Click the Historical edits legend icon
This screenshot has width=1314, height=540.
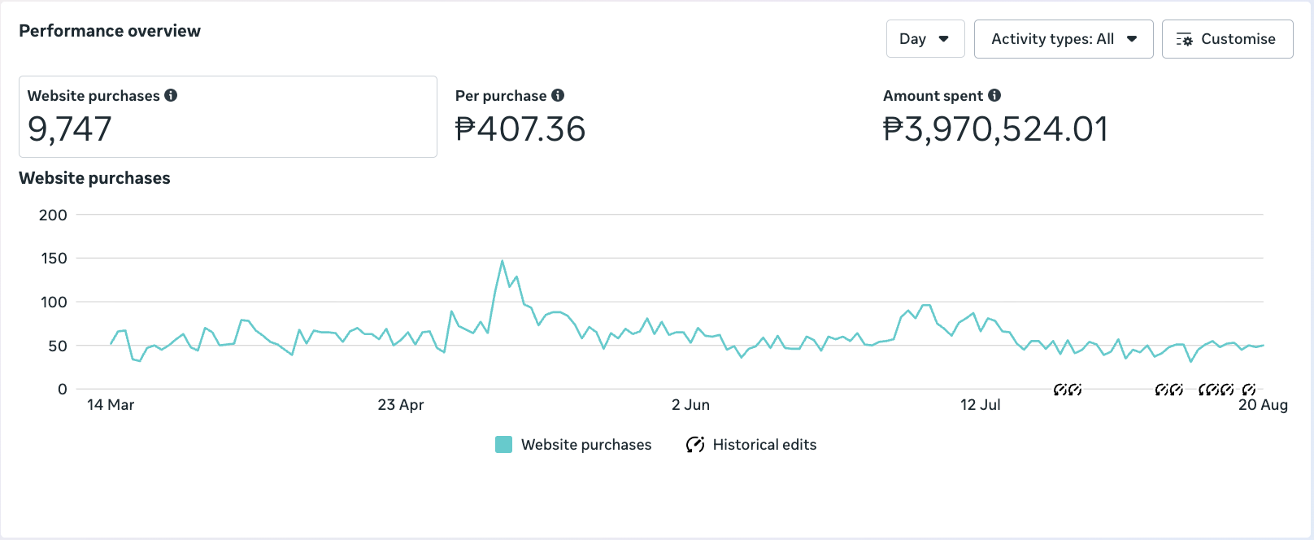(695, 444)
